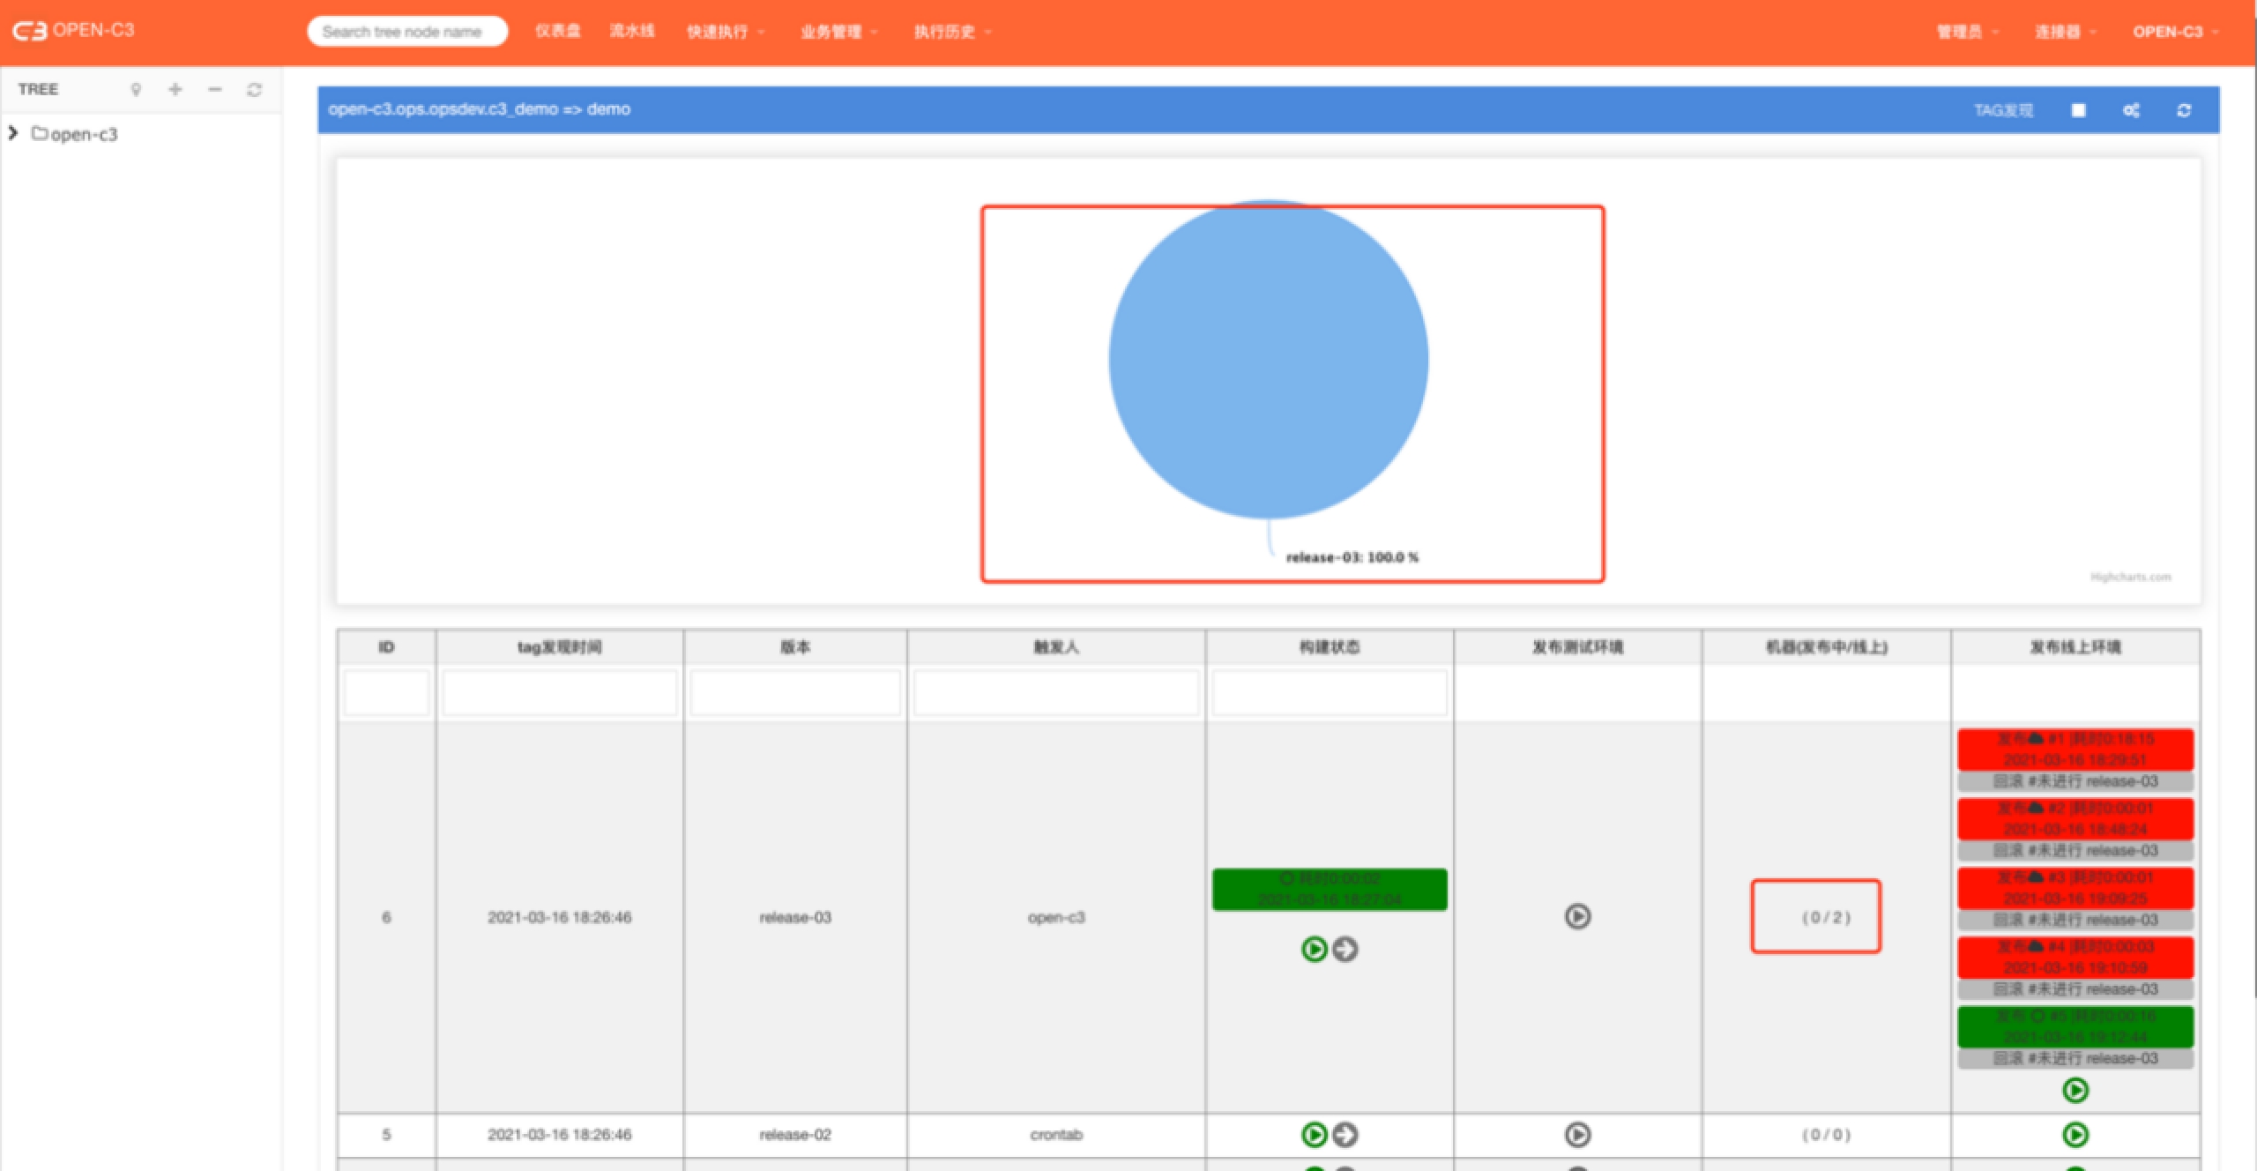Start test environment deploy for release-03
The image size is (2257, 1171).
[1577, 916]
